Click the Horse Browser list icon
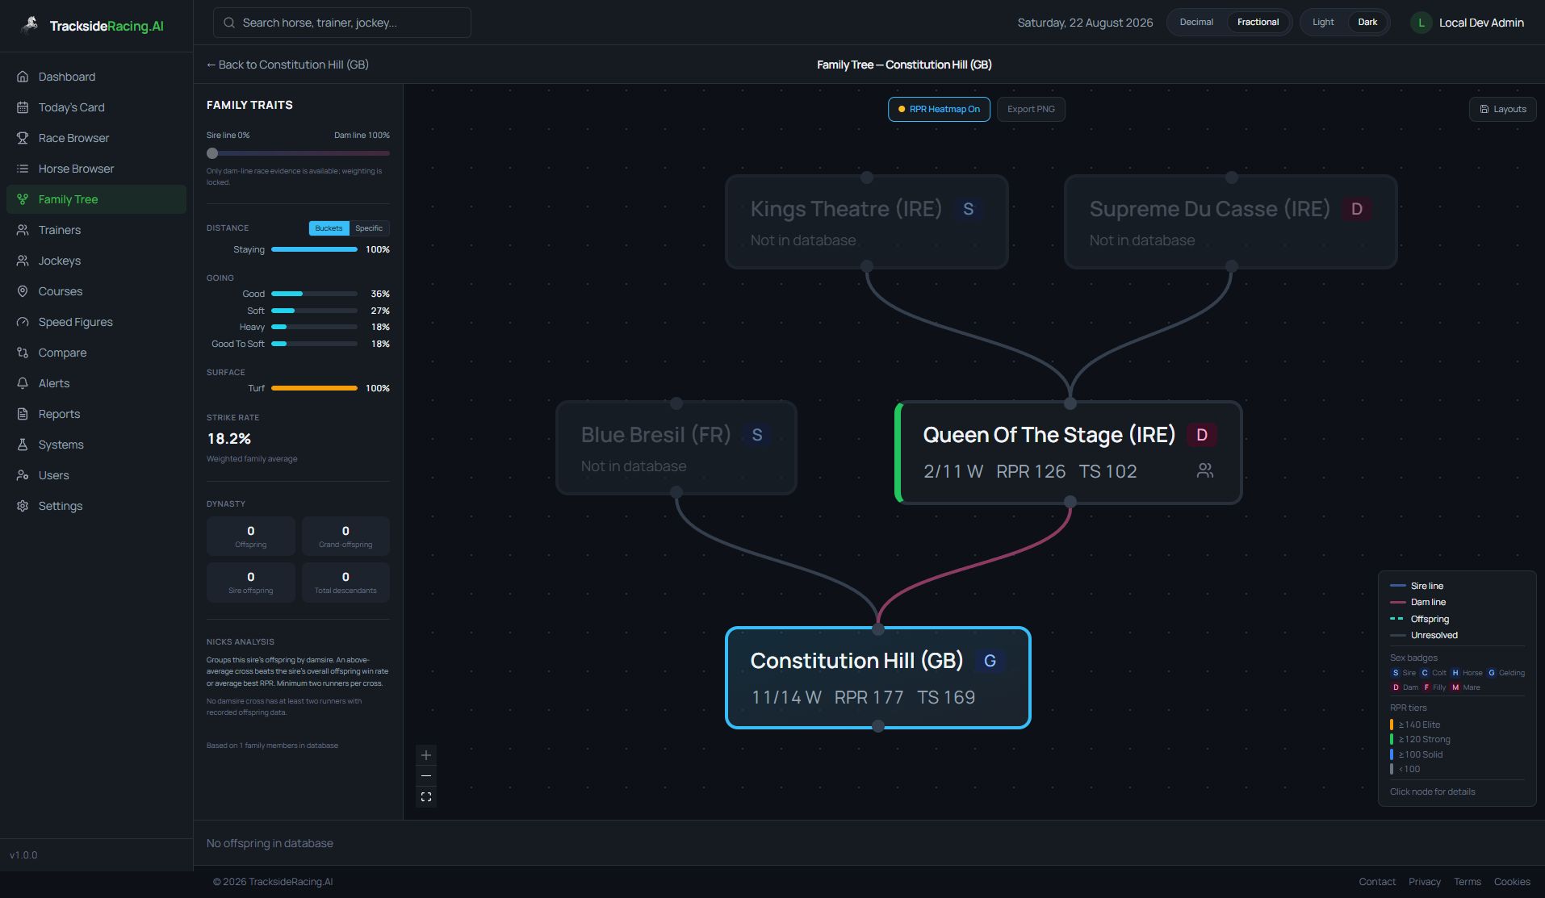The image size is (1545, 898). tap(23, 169)
